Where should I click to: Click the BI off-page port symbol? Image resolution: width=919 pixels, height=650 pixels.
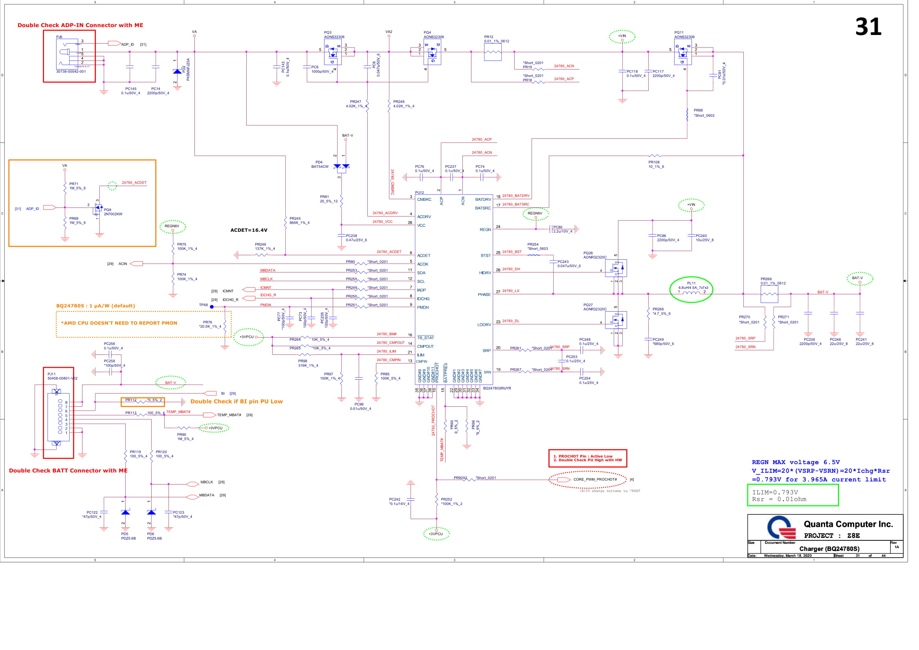point(210,393)
